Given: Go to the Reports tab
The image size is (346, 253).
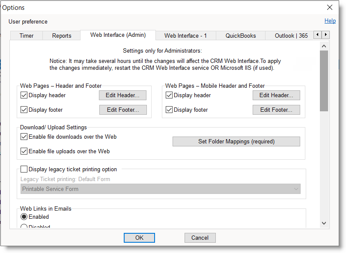Looking at the screenshot, I should pyautogui.click(x=62, y=36).
